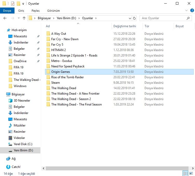Click Oyunlar breadcrumb segment

pos(88,18)
